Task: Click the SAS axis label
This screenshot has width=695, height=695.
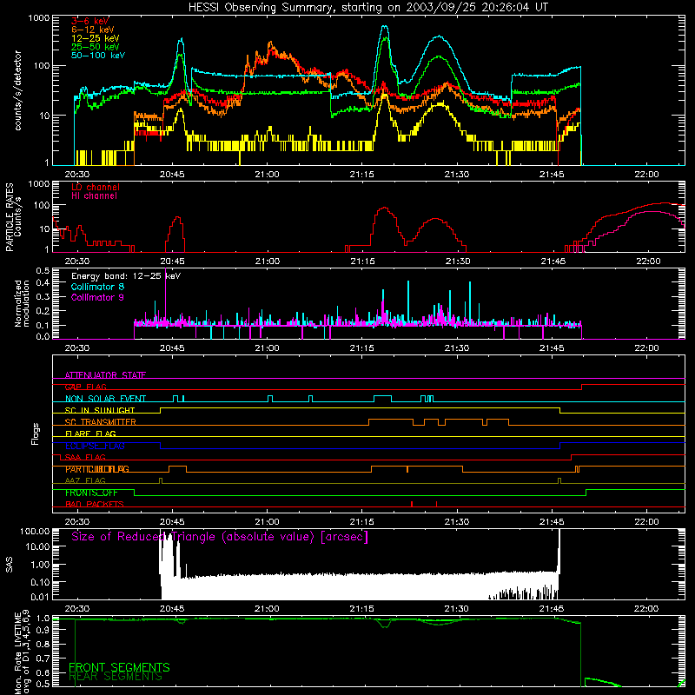Action: [x=10, y=565]
